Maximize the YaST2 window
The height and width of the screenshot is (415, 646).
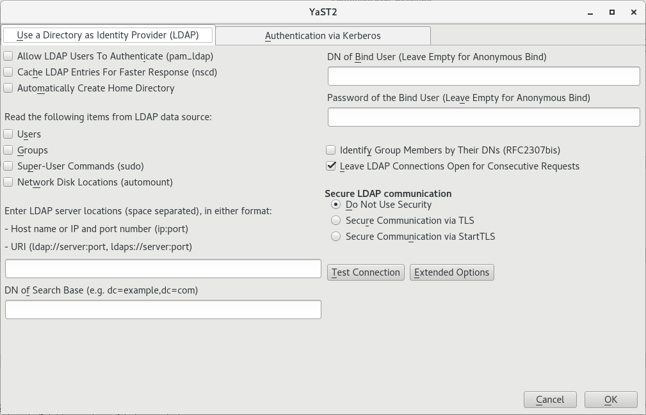point(612,12)
